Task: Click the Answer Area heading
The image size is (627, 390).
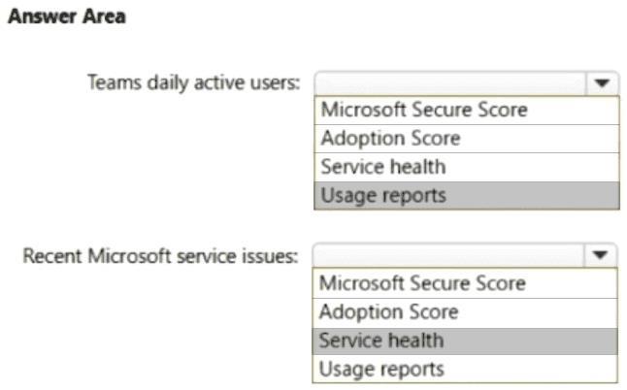Action: tap(67, 16)
